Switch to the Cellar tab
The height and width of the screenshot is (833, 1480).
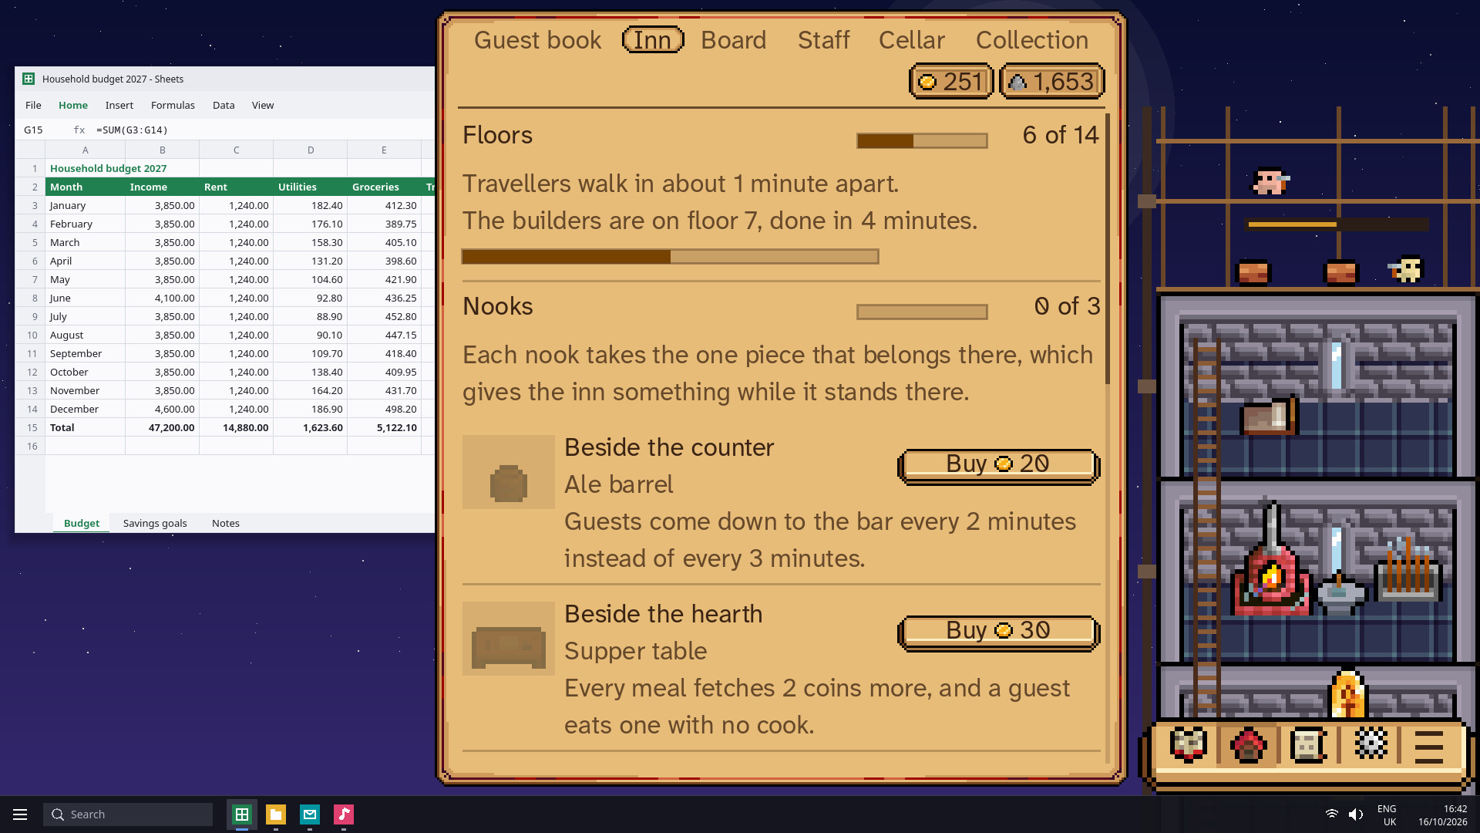(x=911, y=40)
